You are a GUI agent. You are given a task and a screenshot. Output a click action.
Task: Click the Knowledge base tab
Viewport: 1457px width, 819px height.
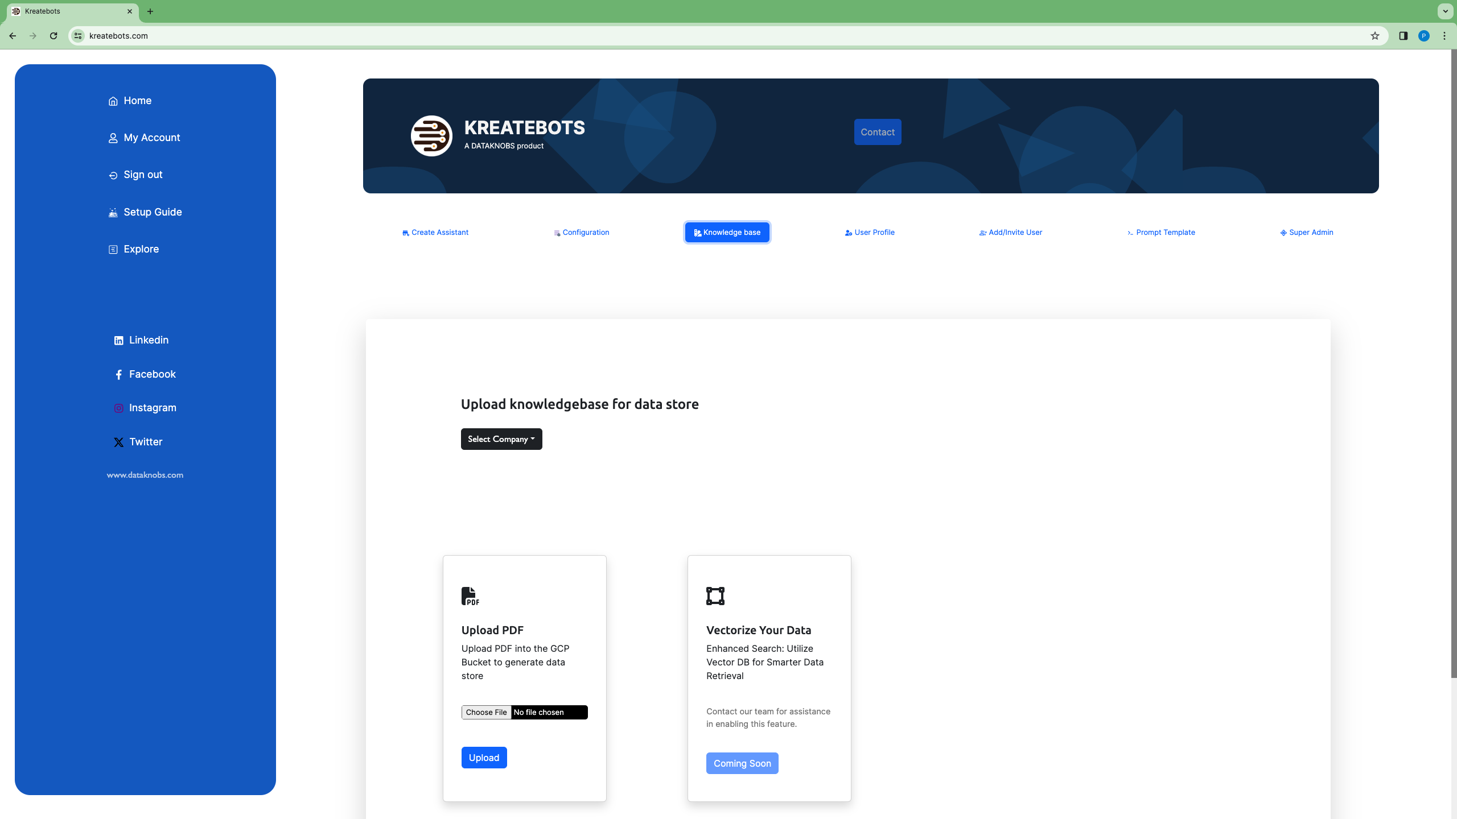[x=726, y=232]
